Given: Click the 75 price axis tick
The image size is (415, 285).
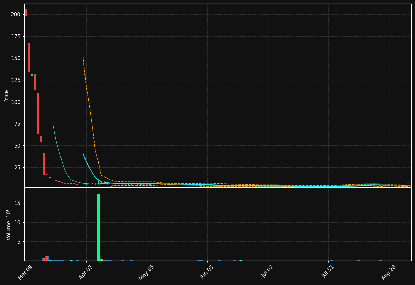Looking at the screenshot, I should click(17, 124).
